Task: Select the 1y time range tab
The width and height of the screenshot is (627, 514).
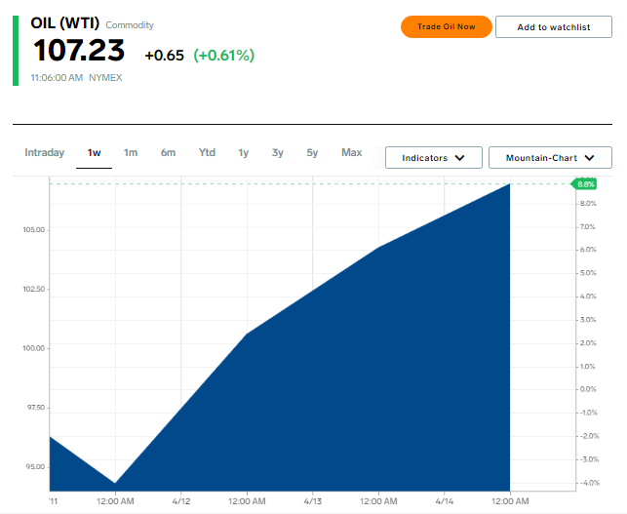Action: [243, 152]
